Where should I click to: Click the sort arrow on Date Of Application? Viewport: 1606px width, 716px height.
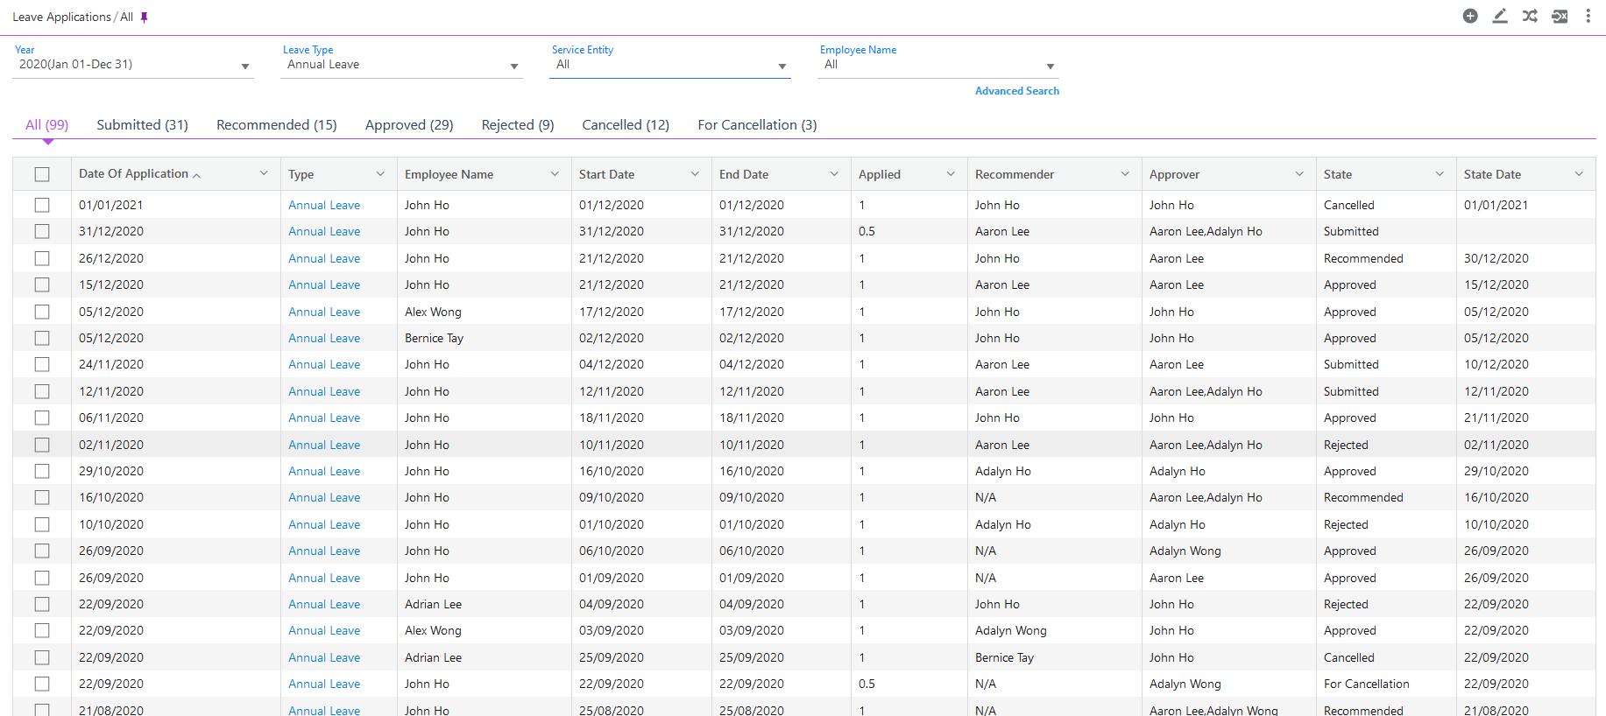pyautogui.click(x=197, y=175)
